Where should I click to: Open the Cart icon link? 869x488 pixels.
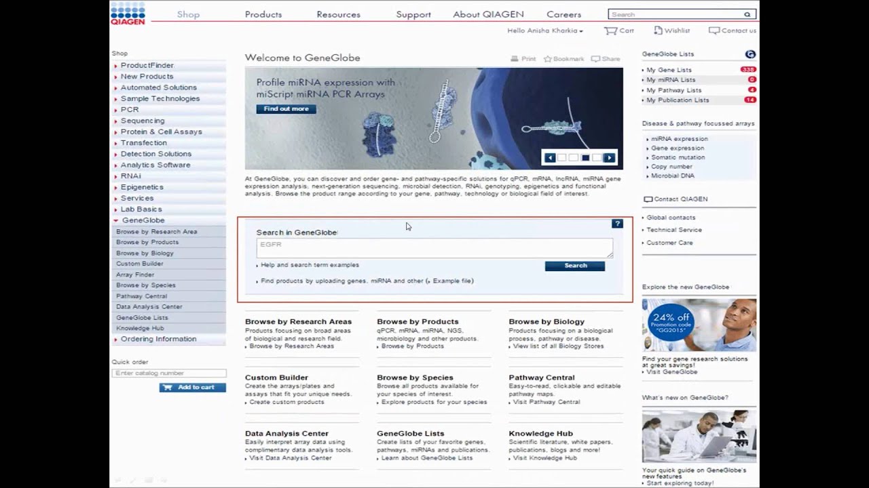coord(619,30)
